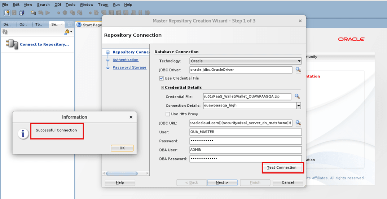The image size is (387, 199).
Task: Click into the JDBC Driver field
Action: click(x=241, y=70)
